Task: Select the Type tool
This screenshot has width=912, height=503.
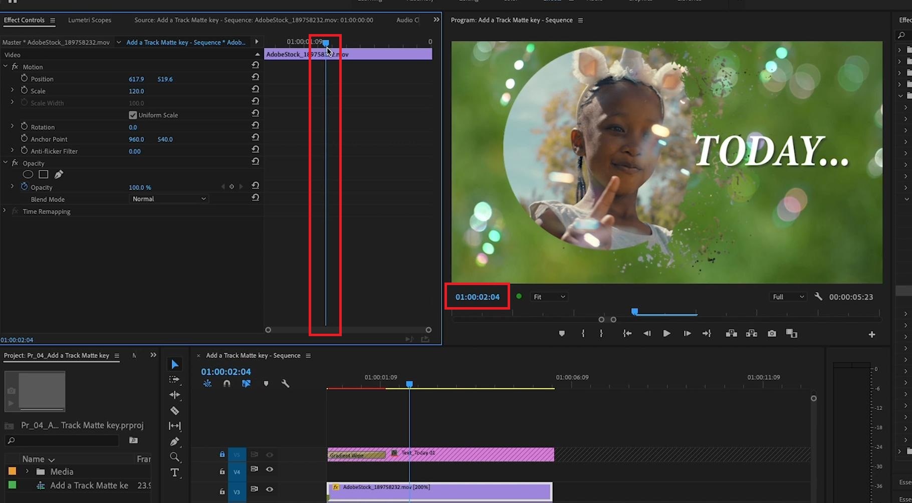Action: [174, 472]
